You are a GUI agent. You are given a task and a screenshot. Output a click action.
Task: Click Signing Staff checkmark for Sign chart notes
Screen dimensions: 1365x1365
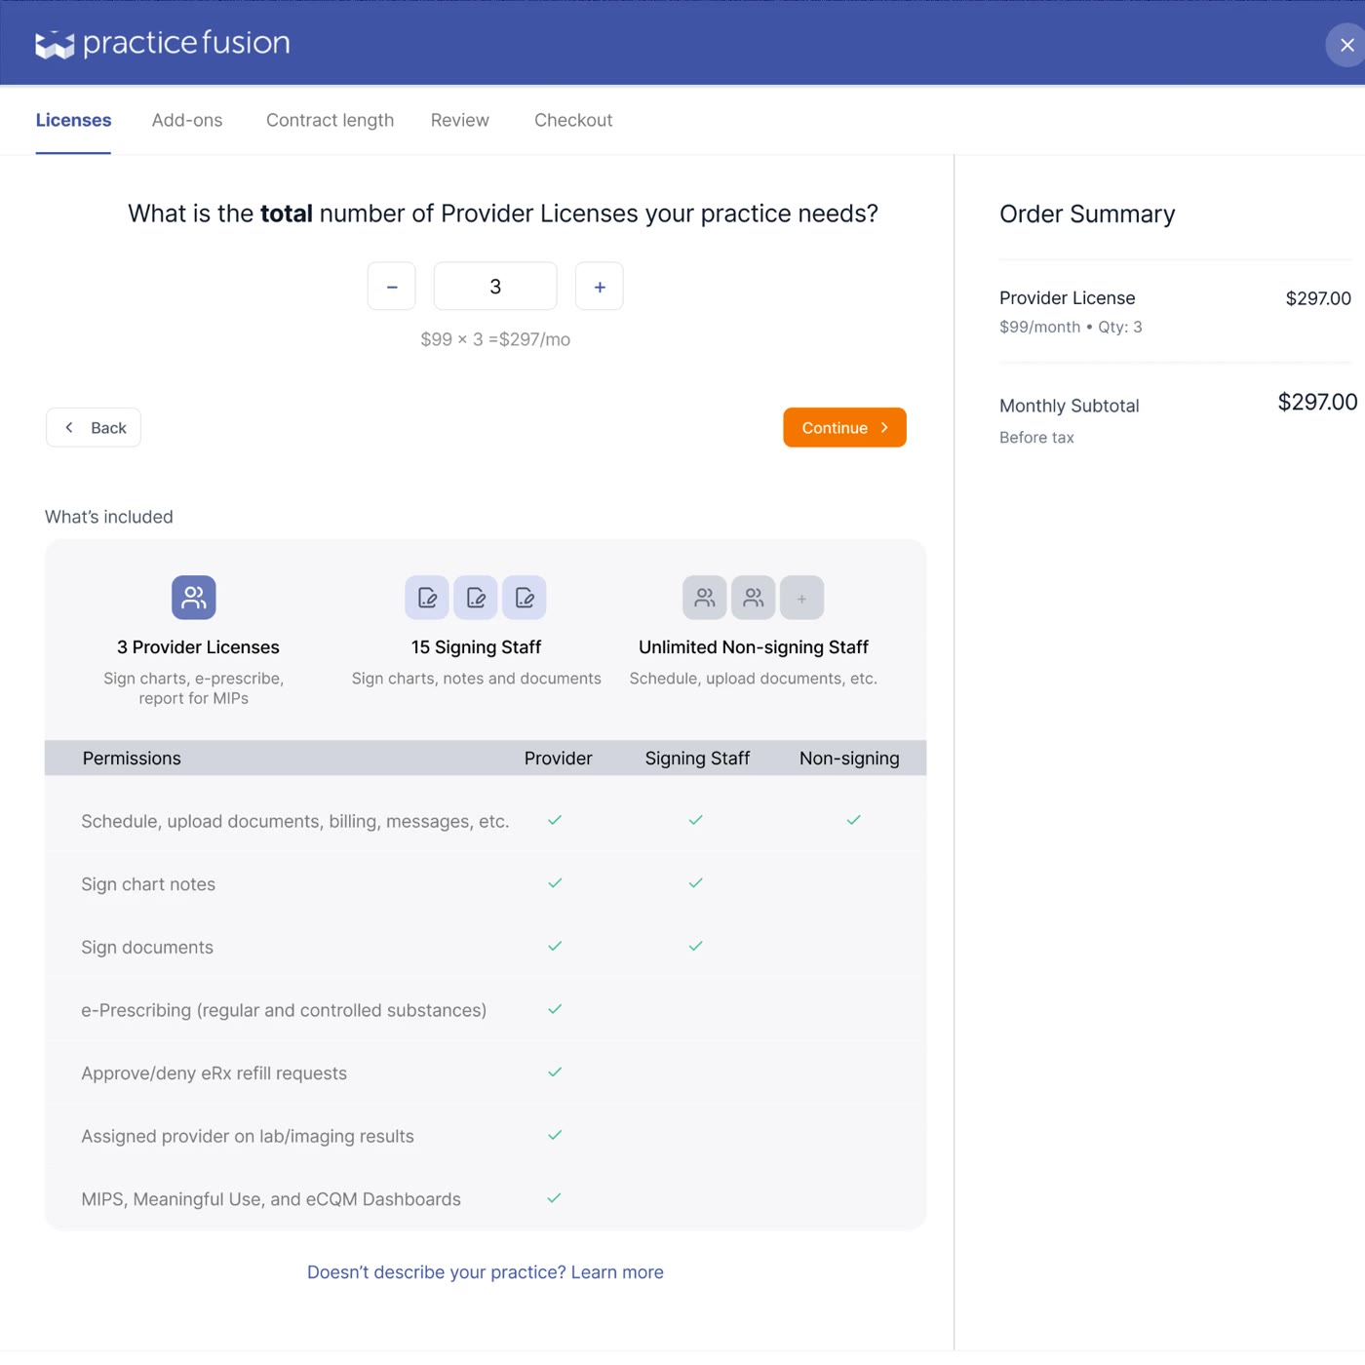click(696, 883)
